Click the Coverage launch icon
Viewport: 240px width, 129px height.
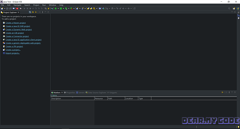coord(66,9)
